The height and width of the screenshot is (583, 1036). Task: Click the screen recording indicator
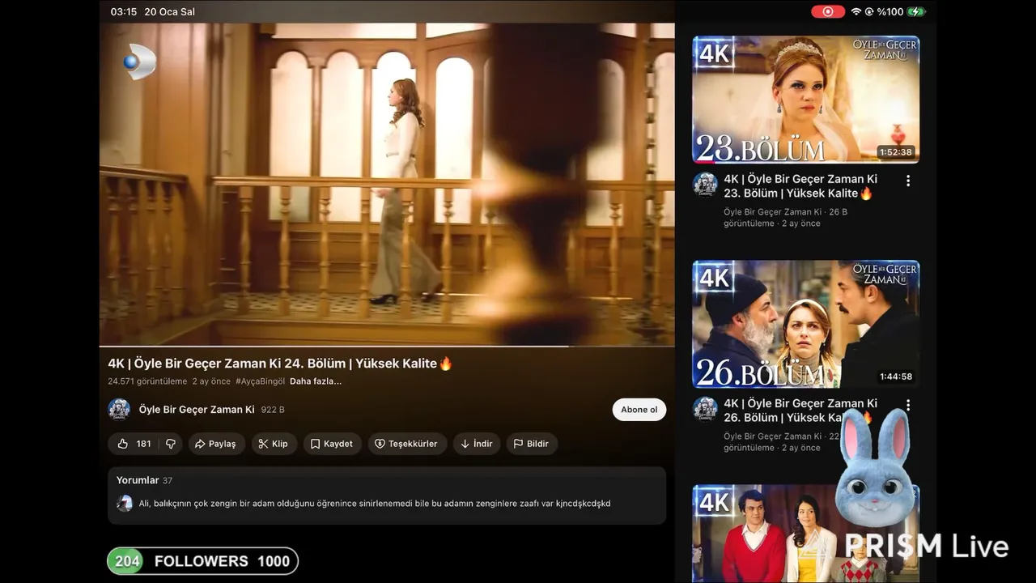pyautogui.click(x=827, y=11)
